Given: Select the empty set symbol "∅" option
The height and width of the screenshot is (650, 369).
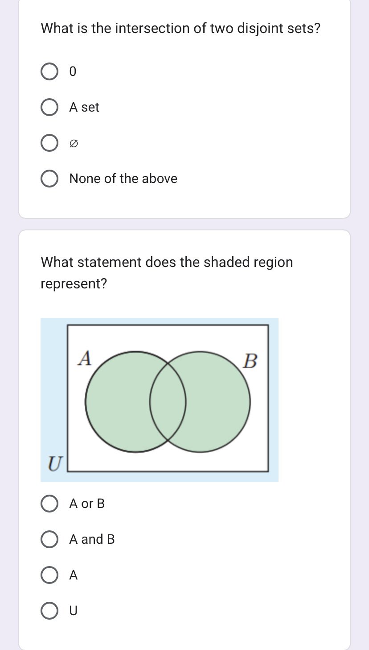Looking at the screenshot, I should [49, 143].
